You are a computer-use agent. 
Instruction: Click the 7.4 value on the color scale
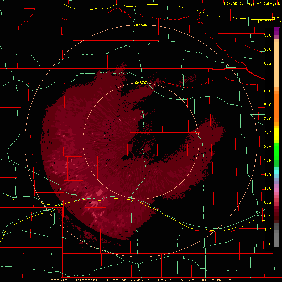pyautogui.click(x=268, y=77)
